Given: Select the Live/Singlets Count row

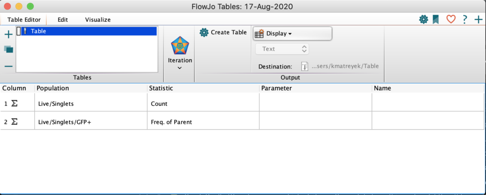Looking at the screenshot, I should (242, 104).
